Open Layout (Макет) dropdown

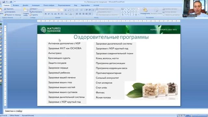[x=34, y=9]
